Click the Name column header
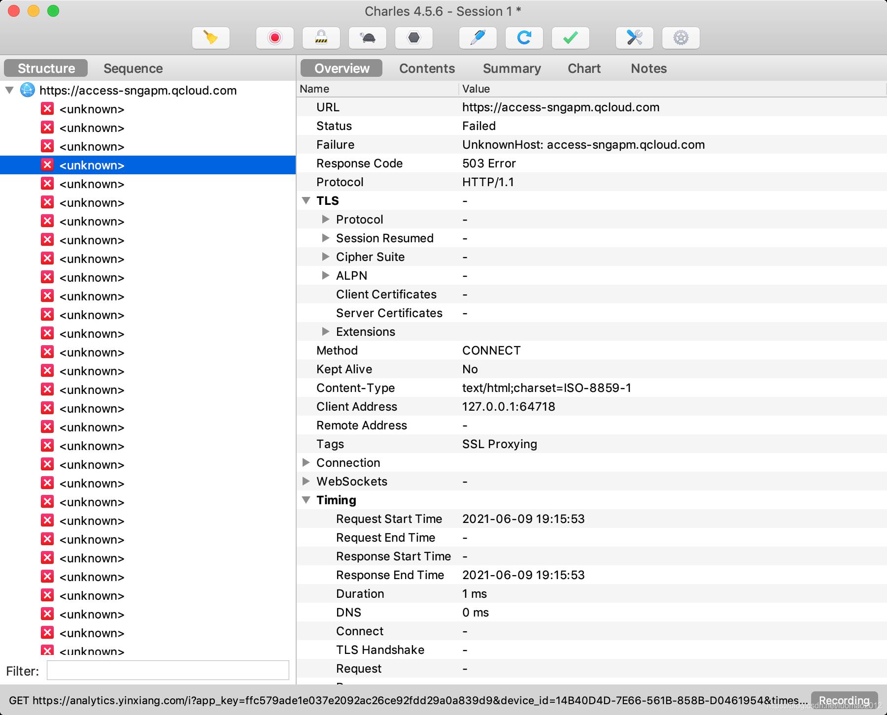887x715 pixels. [x=377, y=89]
